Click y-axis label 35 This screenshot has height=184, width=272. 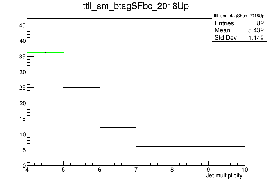click(x=22, y=57)
